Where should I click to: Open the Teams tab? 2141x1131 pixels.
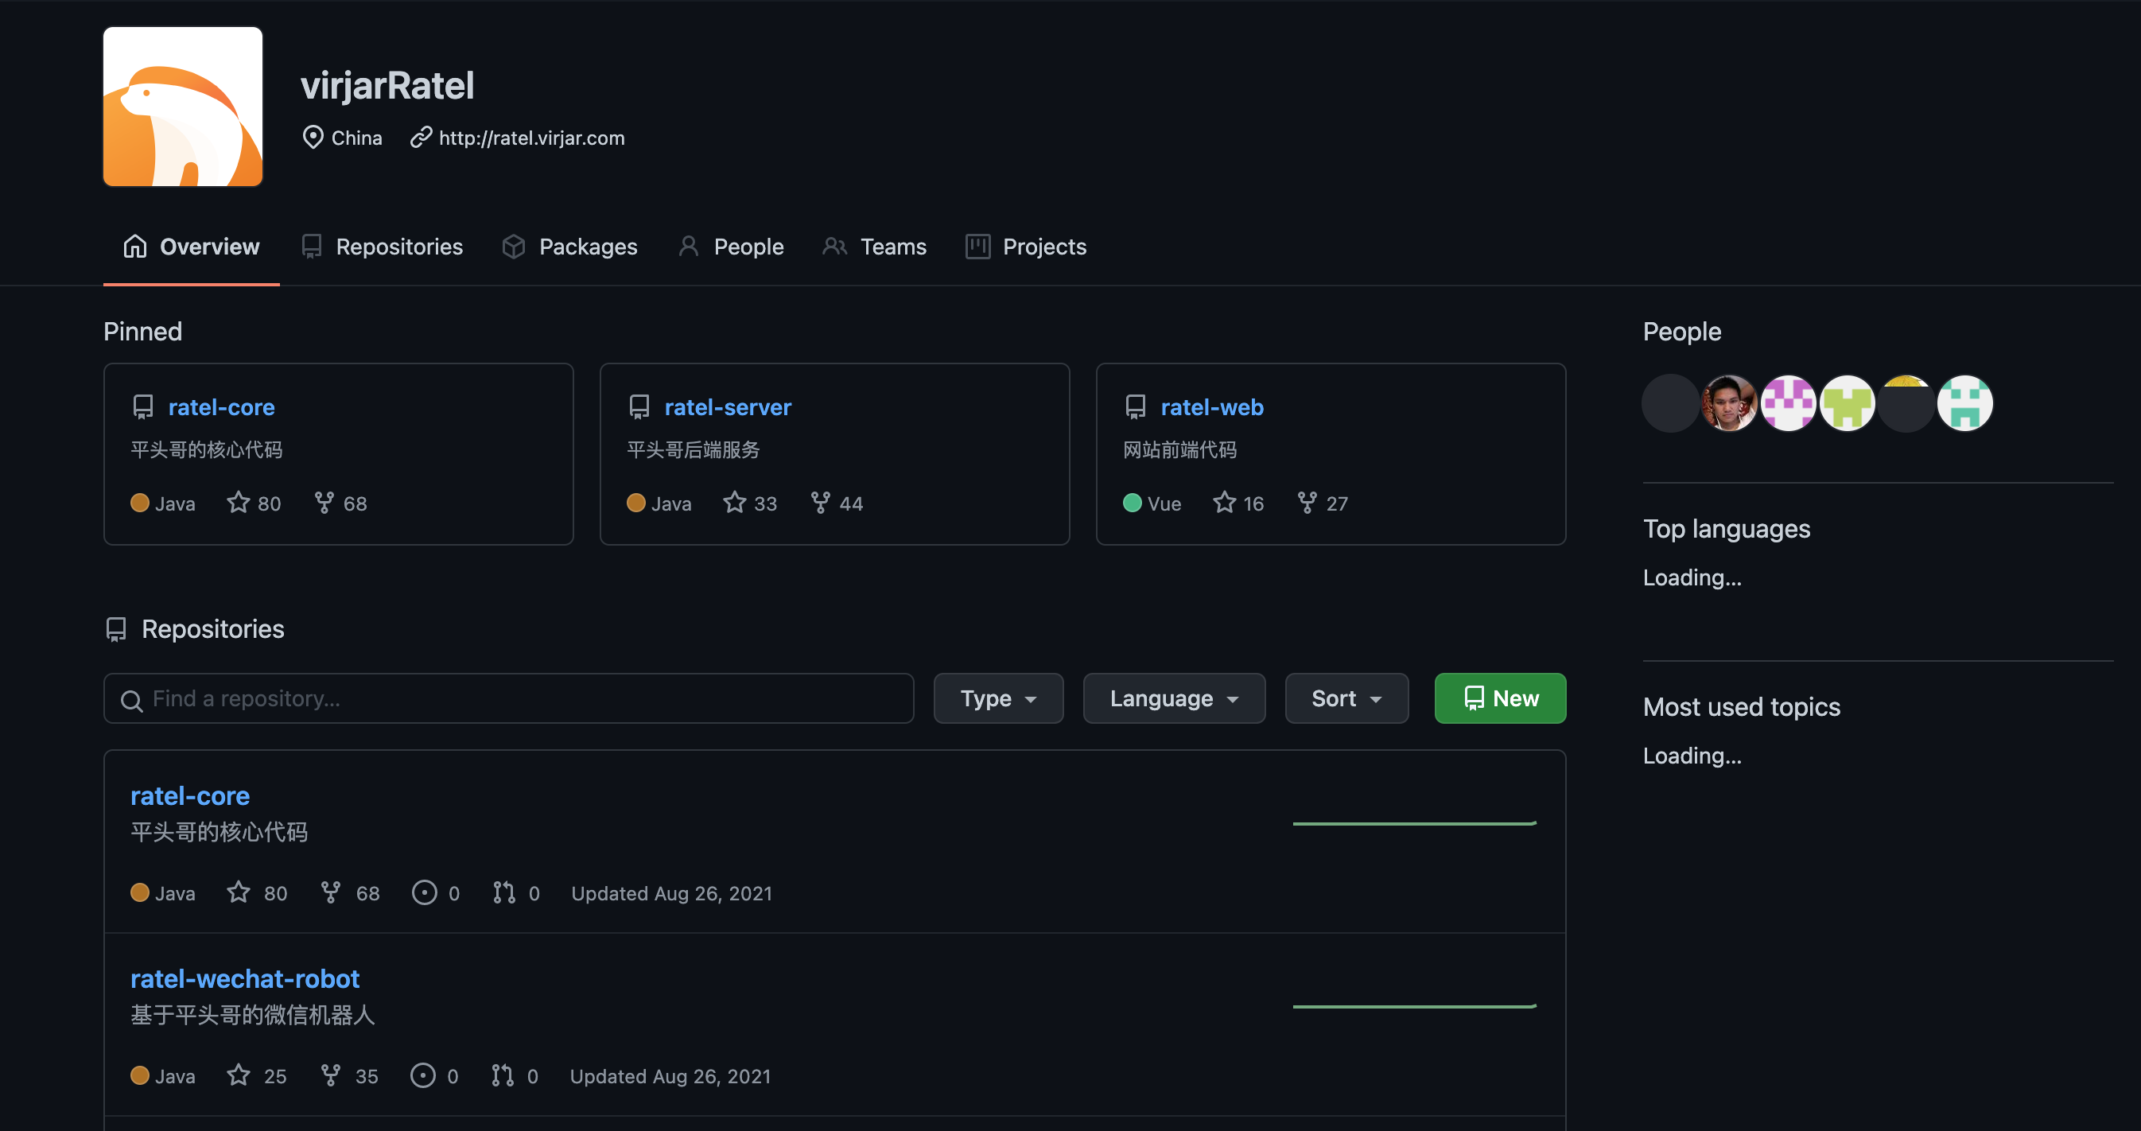coord(874,247)
